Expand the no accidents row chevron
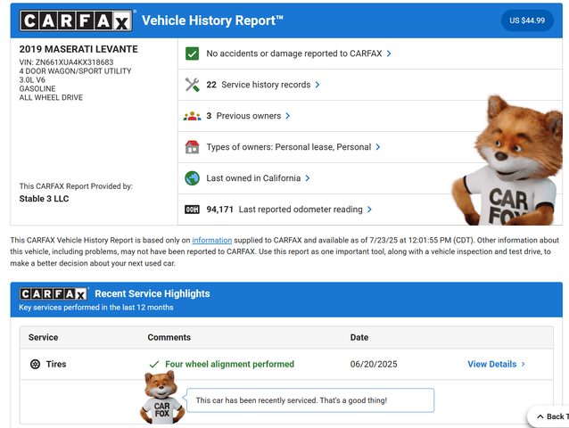This screenshot has width=569, height=428. [389, 53]
